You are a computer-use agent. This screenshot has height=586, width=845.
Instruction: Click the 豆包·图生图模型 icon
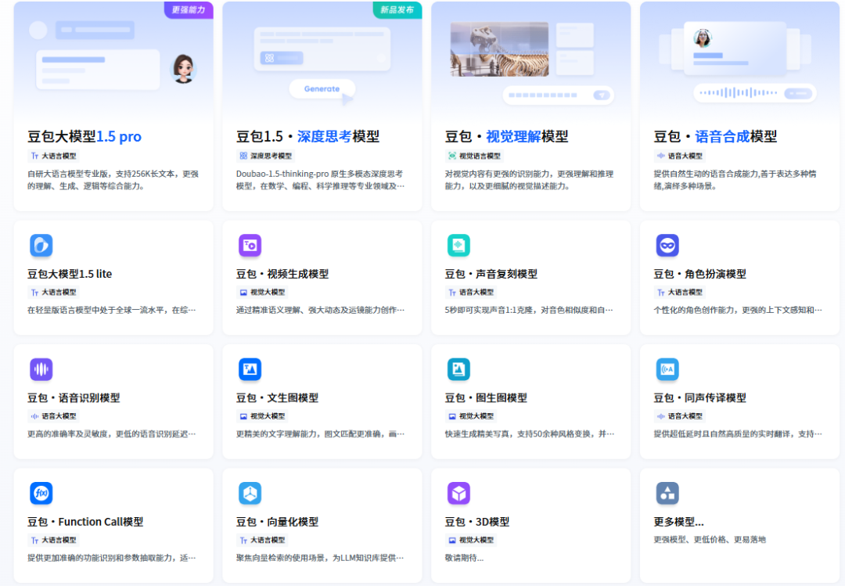coord(458,368)
